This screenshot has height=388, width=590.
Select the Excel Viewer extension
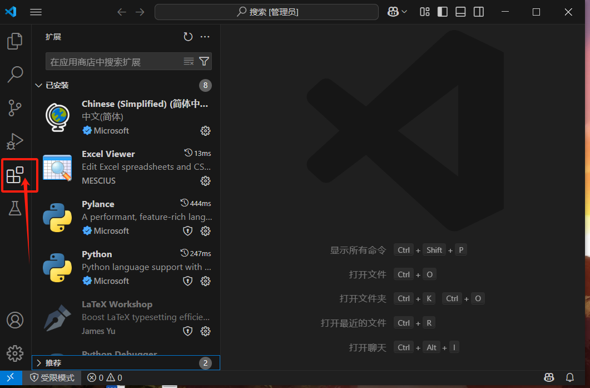pos(126,167)
